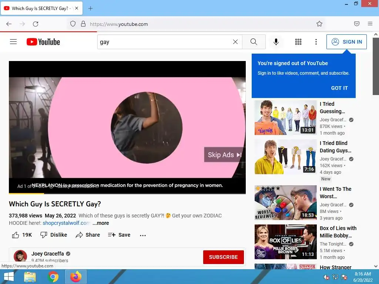This screenshot has height=284, width=379.
Task: Save the video to a playlist
Action: (x=119, y=235)
